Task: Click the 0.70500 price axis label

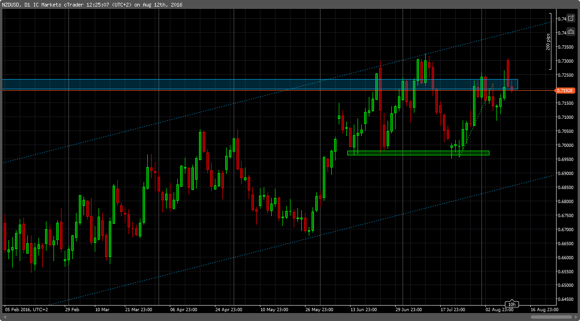Action: [x=565, y=131]
